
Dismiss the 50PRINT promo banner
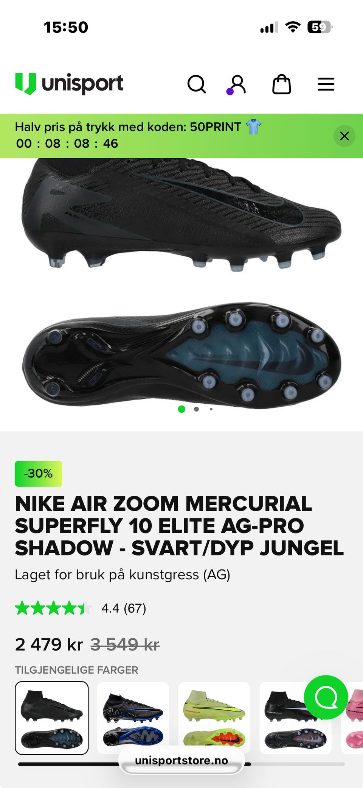pyautogui.click(x=344, y=136)
